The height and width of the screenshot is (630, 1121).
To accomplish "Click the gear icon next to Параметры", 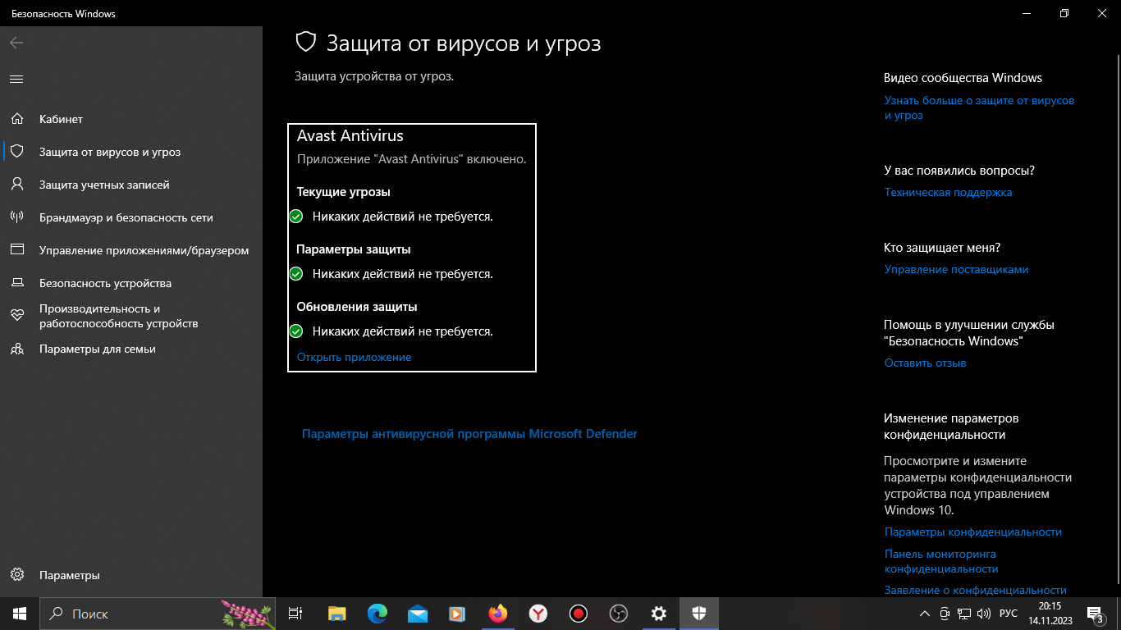I will 16,575.
